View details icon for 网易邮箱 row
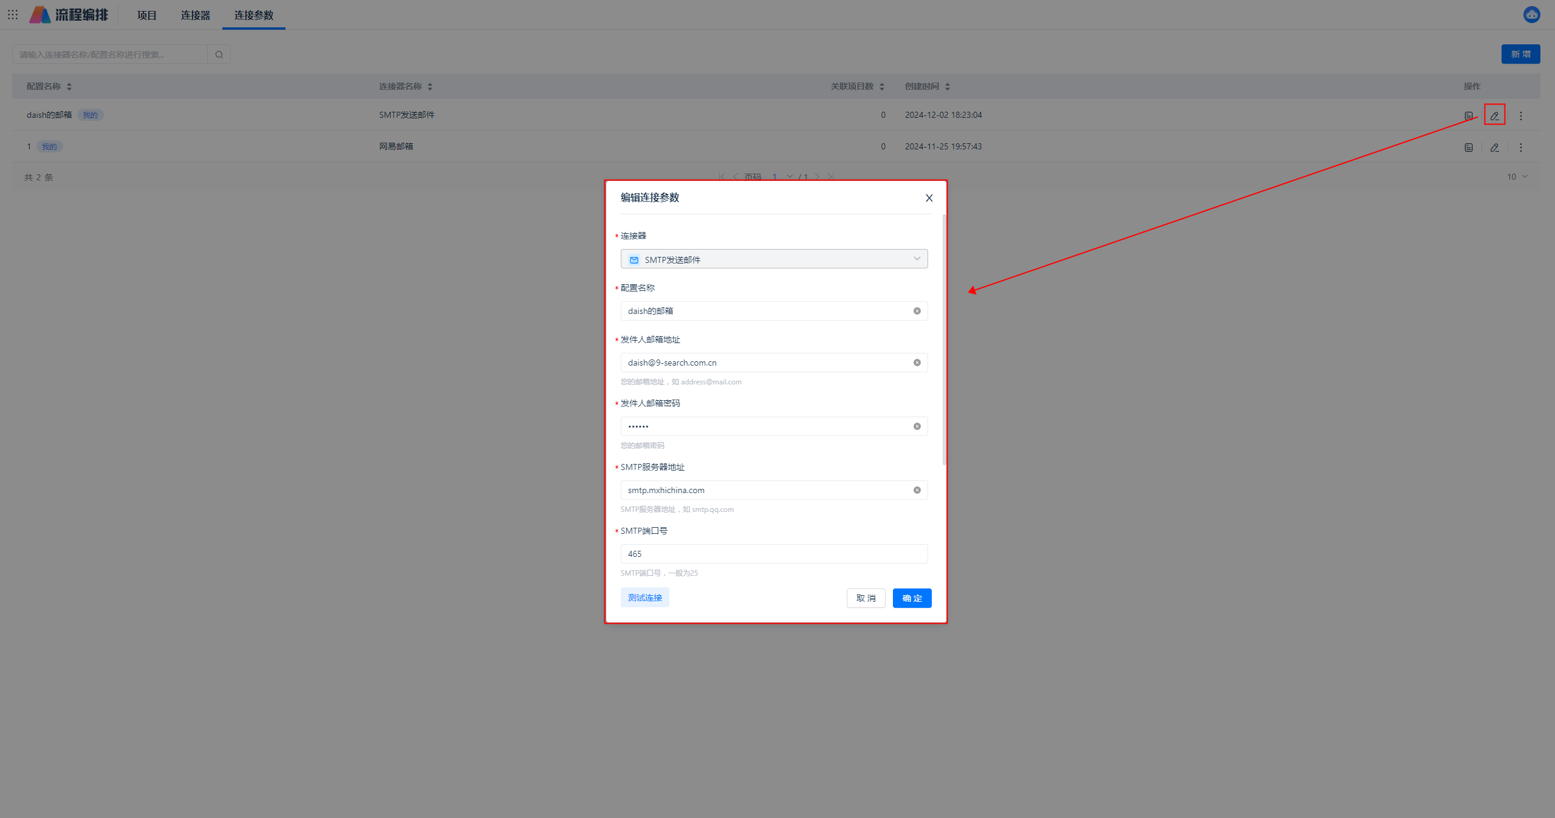The width and height of the screenshot is (1555, 818). (x=1468, y=147)
